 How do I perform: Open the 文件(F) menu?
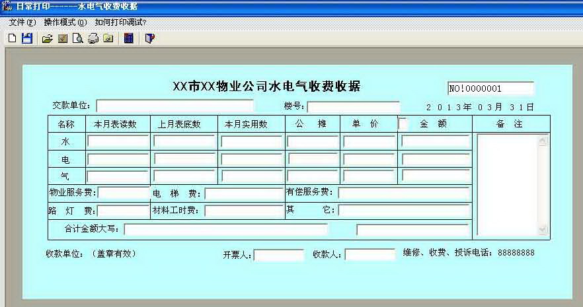click(x=22, y=22)
